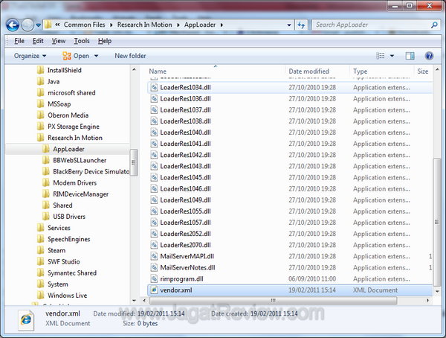Viewport: 446px width, 338px height.
Task: Select Common Files in breadcrumb path
Action: [84, 25]
